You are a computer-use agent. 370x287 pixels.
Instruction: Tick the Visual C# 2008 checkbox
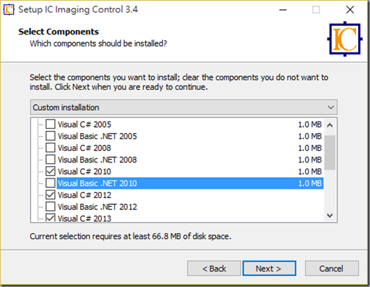click(x=50, y=148)
